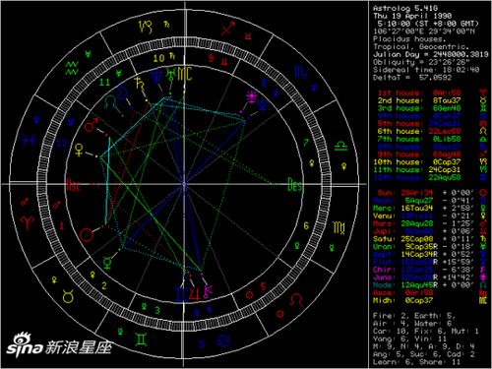This screenshot has width=492, height=369.
Task: Click the green Gemini glyph on the outer ring
Action: click(x=142, y=339)
